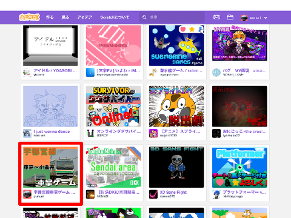Click the 'おにごっこ-the cruel...' project title

pos(244,131)
